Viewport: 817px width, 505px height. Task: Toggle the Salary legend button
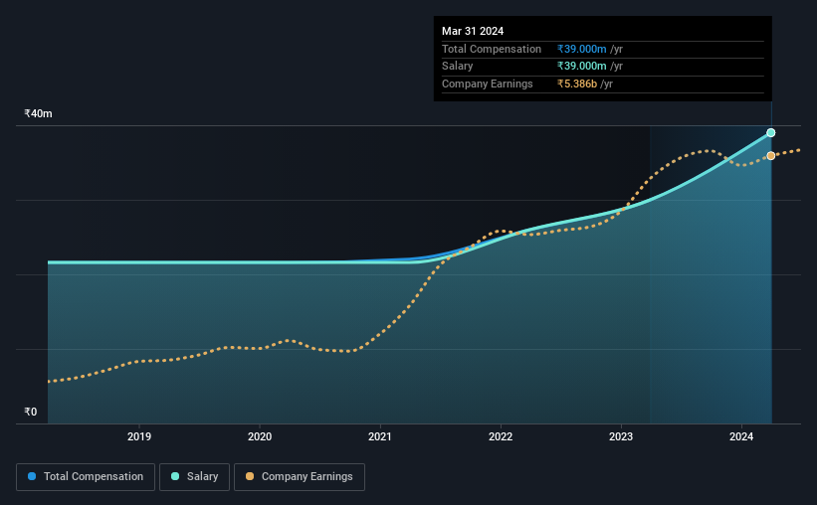click(x=194, y=477)
